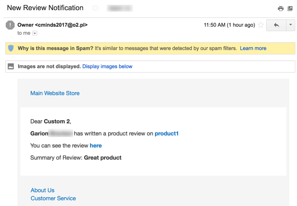Click the sender name 'Owner'

point(25,25)
